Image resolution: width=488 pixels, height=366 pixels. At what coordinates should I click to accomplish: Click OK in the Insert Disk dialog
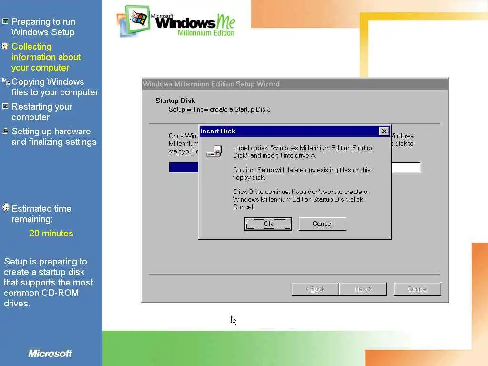click(268, 224)
